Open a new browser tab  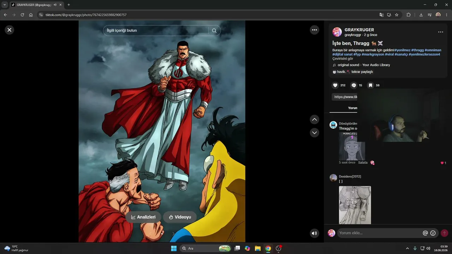(69, 5)
